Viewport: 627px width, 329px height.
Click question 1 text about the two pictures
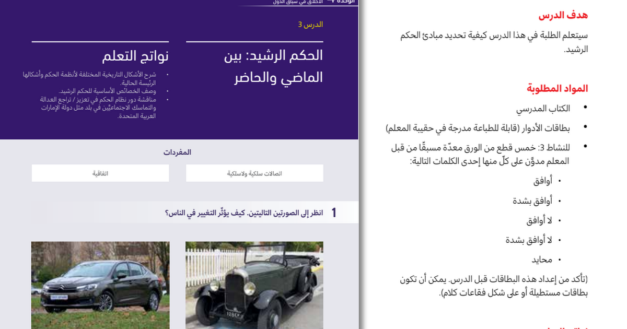(245, 213)
